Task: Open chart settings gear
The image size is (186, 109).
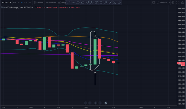Action: pyautogui.click(x=173, y=3)
